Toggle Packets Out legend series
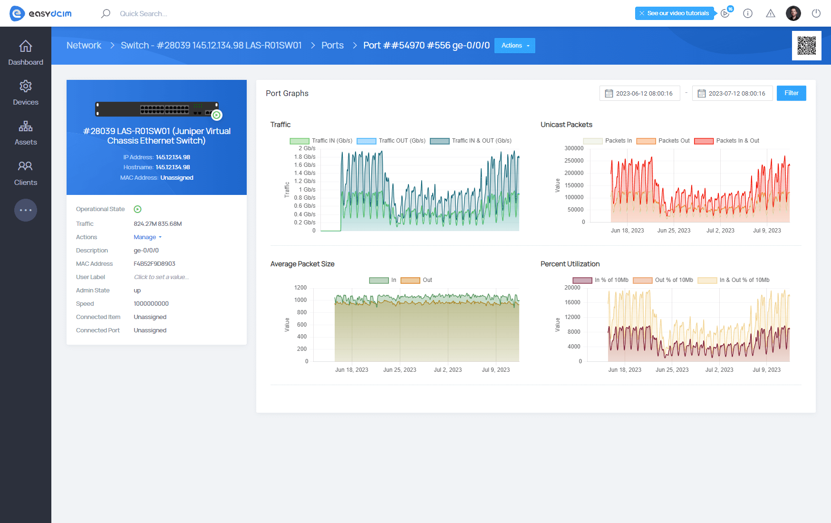The image size is (831, 523). [663, 141]
